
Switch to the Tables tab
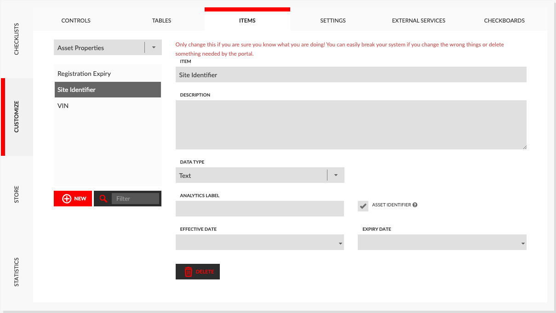[161, 20]
